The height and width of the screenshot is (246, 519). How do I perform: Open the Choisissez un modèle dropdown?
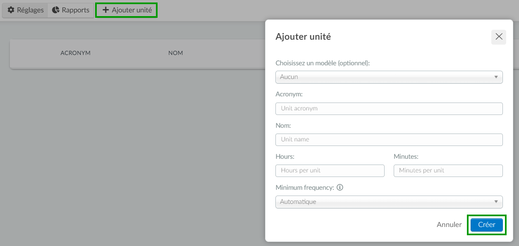389,77
